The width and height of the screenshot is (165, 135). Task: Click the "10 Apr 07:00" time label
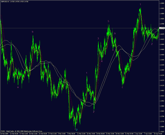tap(158, 134)
